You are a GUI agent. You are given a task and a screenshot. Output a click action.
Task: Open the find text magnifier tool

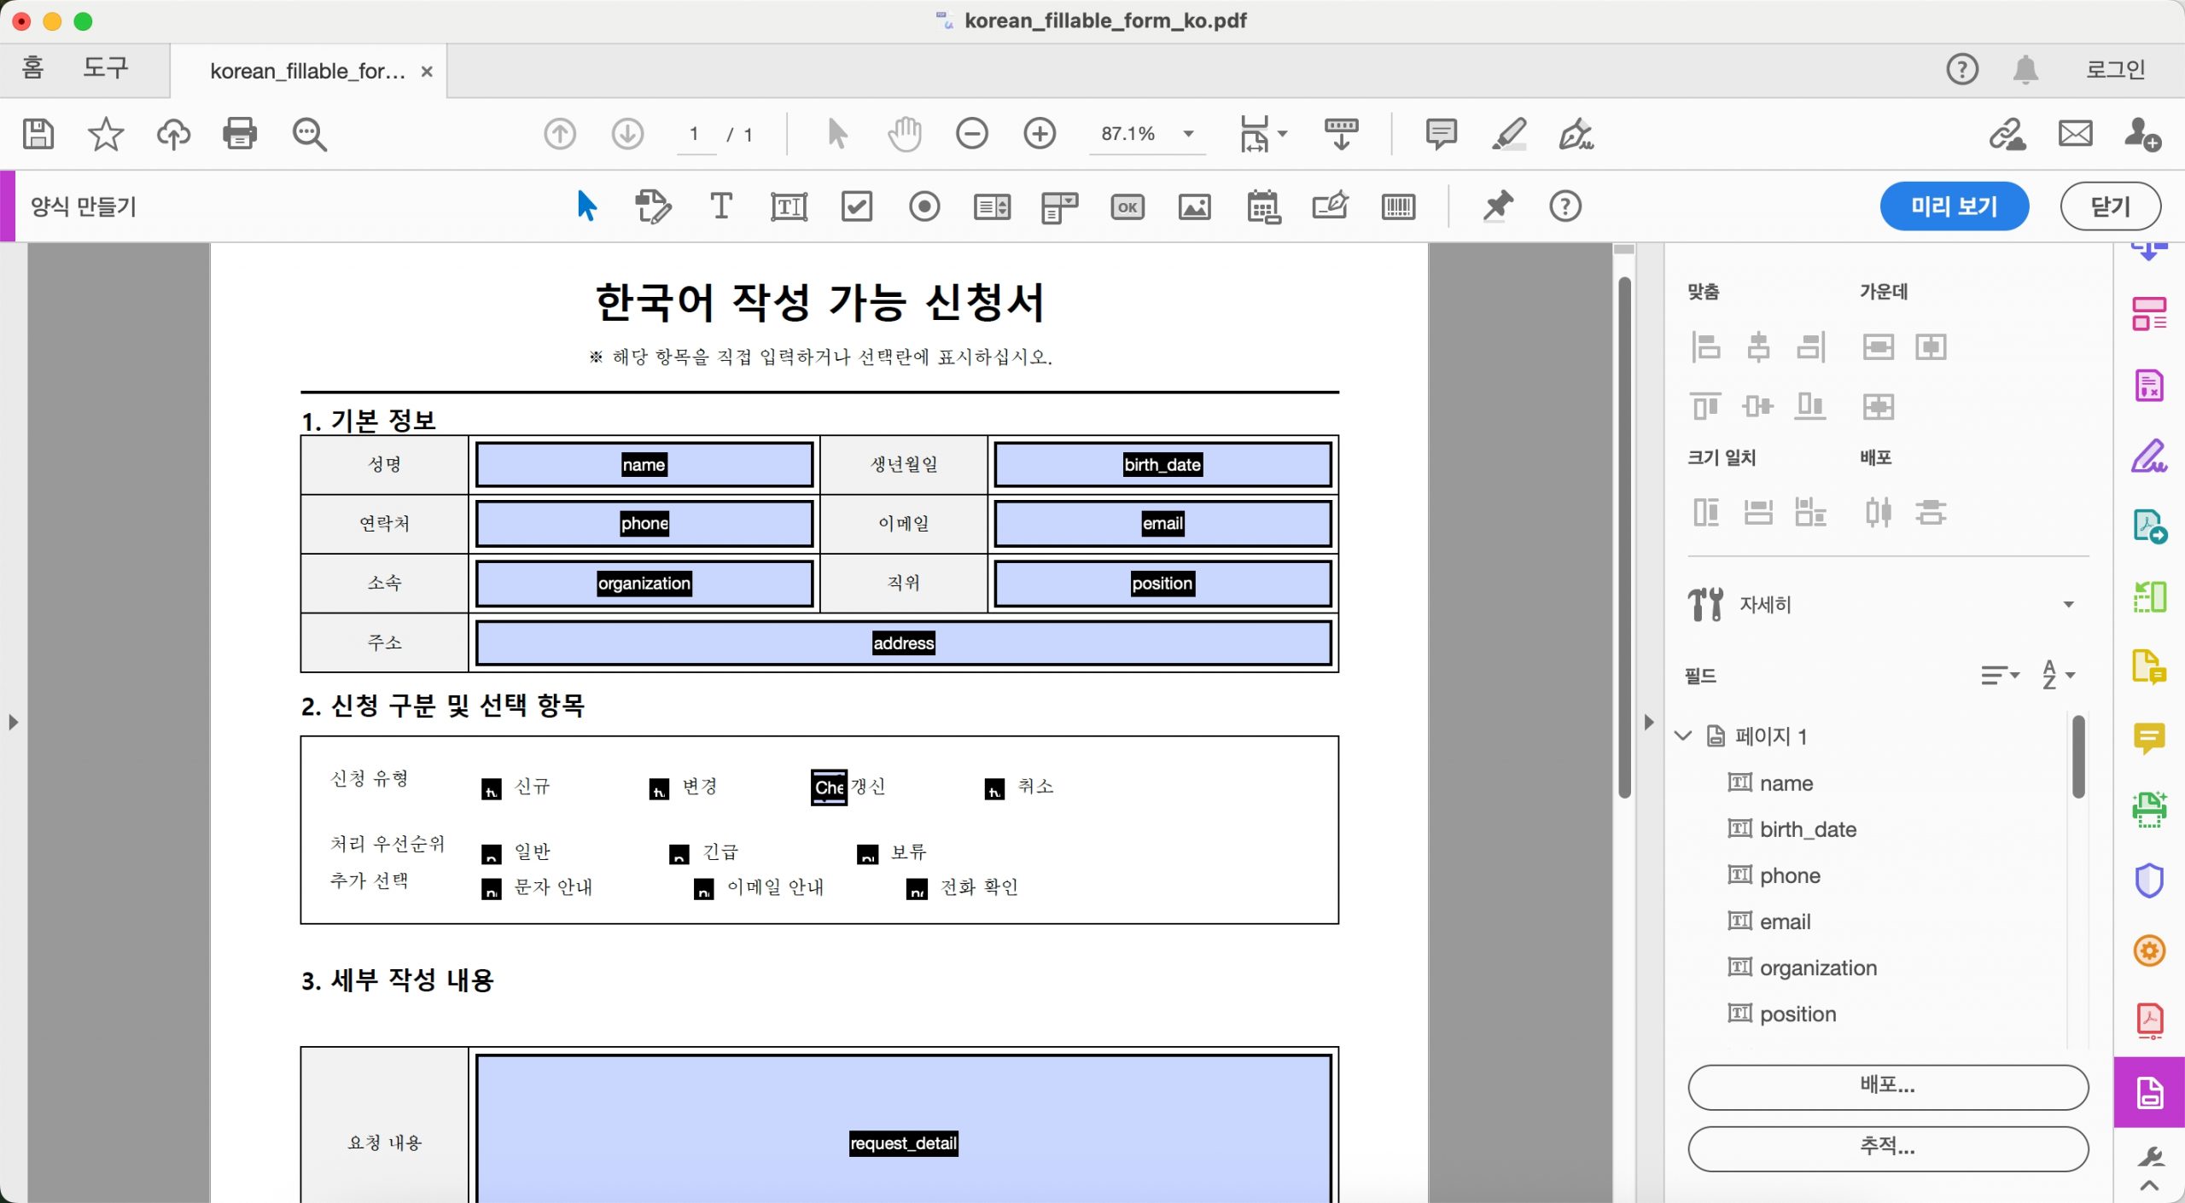[x=309, y=134]
